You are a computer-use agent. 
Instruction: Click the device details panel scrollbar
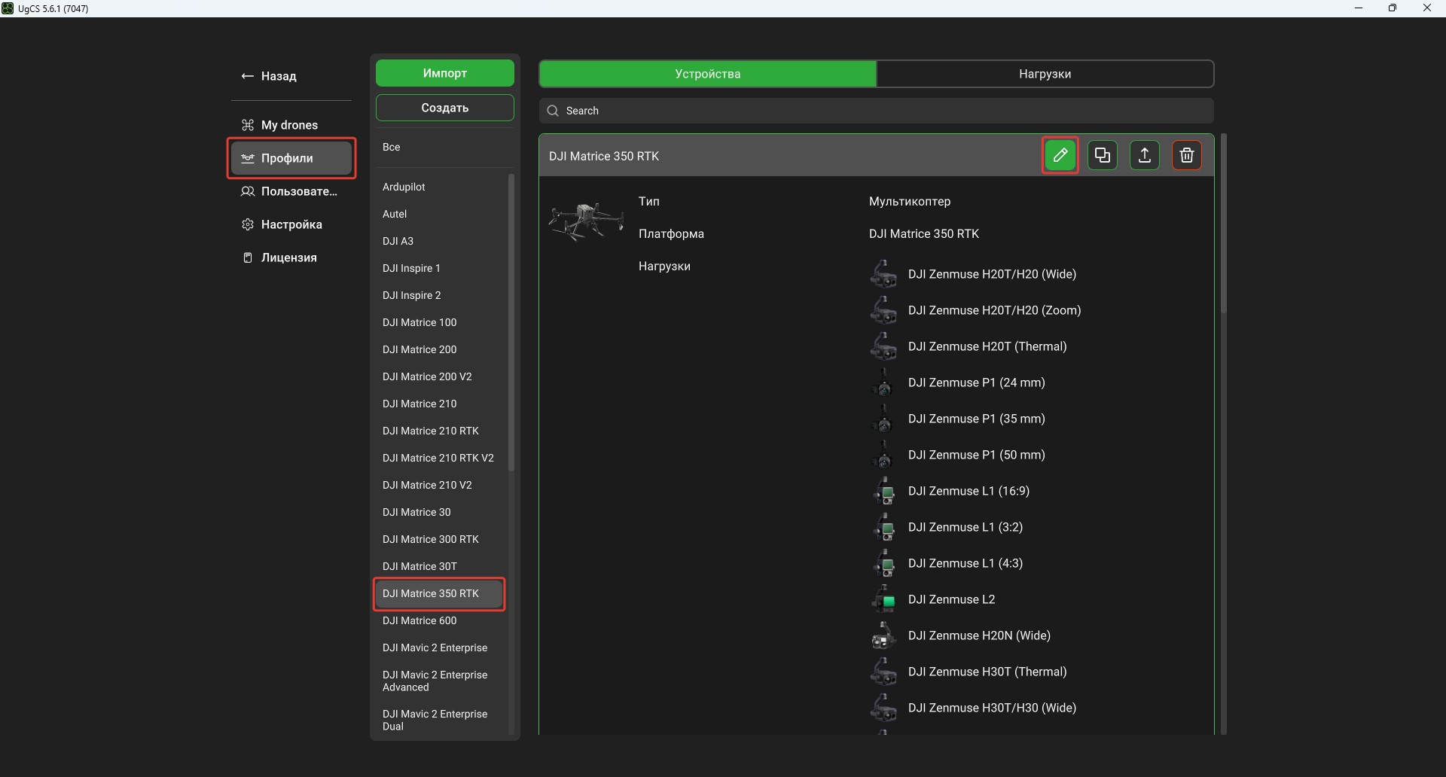pyautogui.click(x=1224, y=224)
